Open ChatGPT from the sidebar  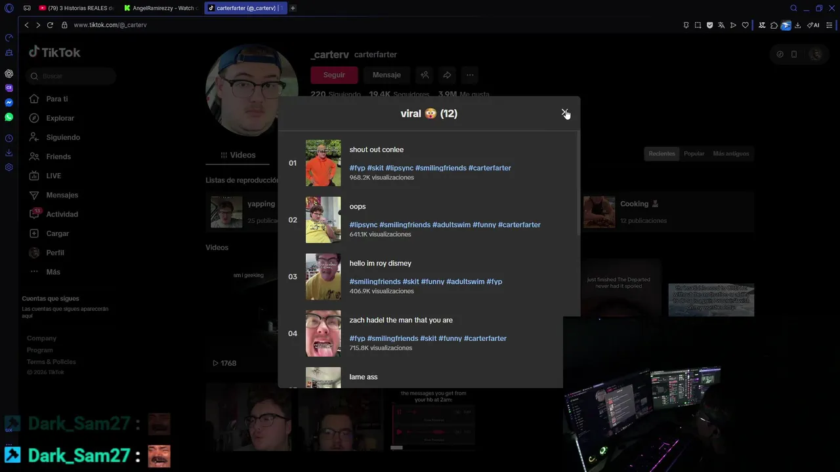[x=9, y=73]
